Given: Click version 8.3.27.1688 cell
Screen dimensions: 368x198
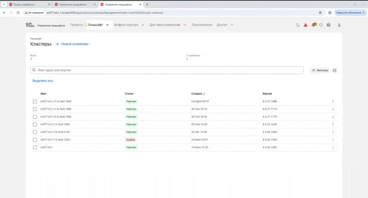Looking at the screenshot, I should click(x=270, y=102).
